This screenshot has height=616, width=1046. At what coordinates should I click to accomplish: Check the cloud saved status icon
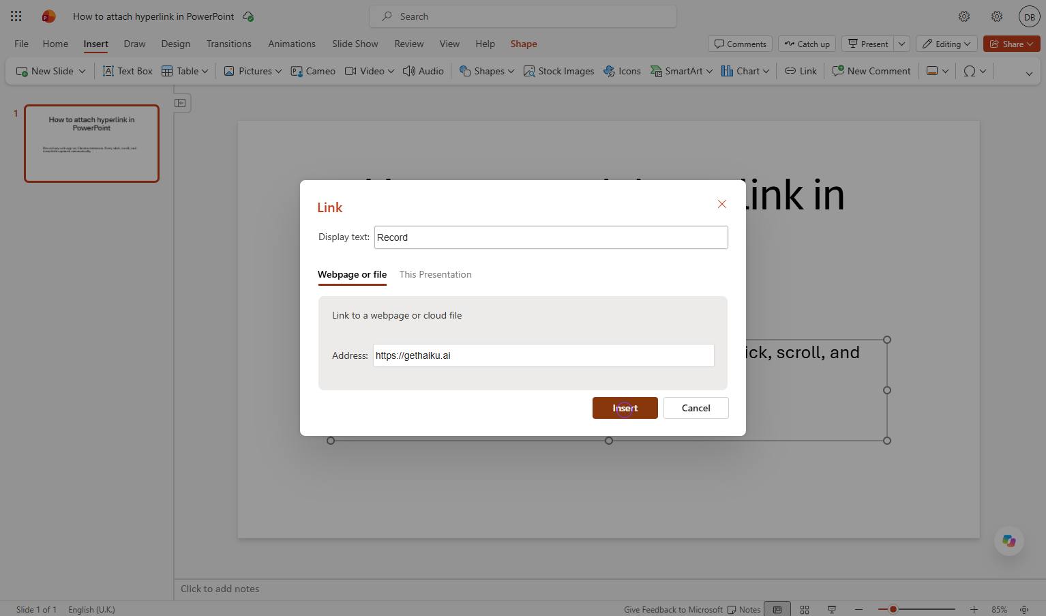(248, 16)
